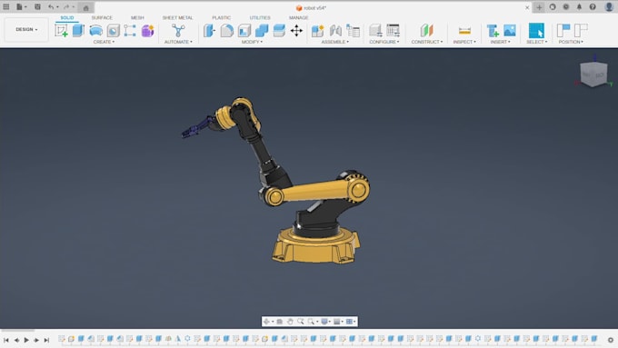The width and height of the screenshot is (618, 348).
Task: Open the Display Settings dropdown
Action: [325, 322]
